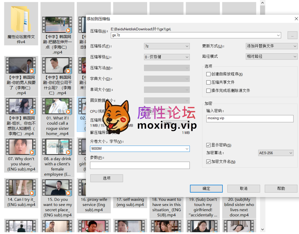
Task: Disable the 加密文件名 checkbox
Action: tap(208, 161)
